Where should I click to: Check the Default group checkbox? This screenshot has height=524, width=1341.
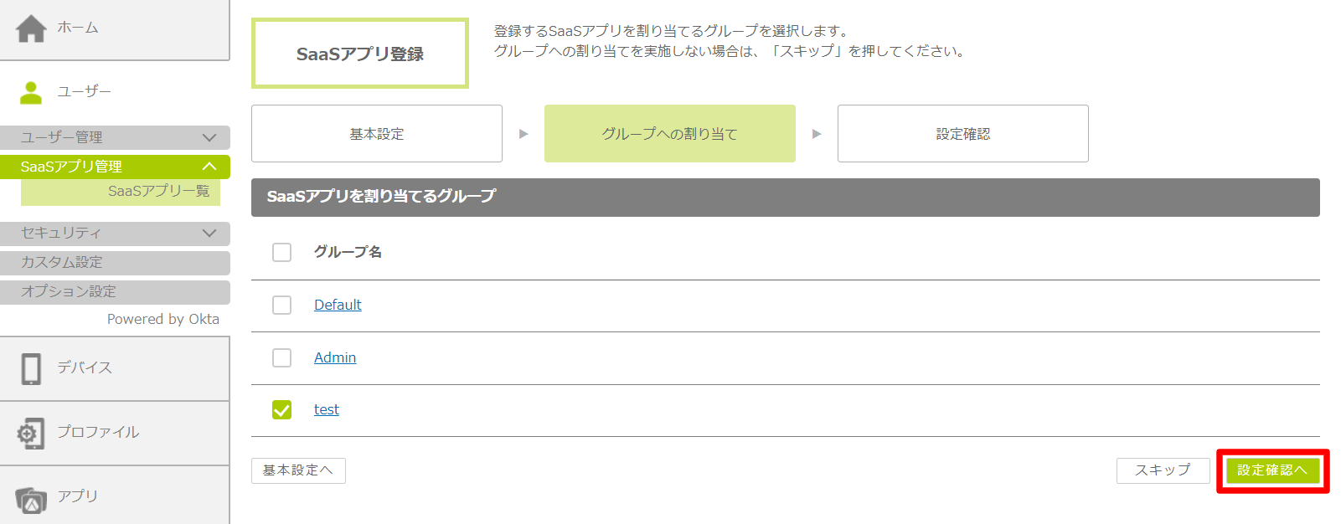pos(282,305)
